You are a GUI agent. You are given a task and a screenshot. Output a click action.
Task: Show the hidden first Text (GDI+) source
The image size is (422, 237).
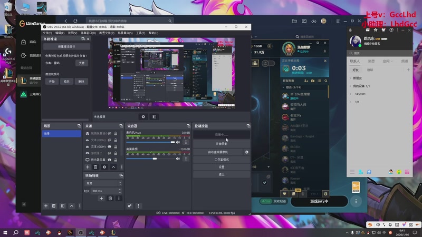pyautogui.click(x=110, y=140)
